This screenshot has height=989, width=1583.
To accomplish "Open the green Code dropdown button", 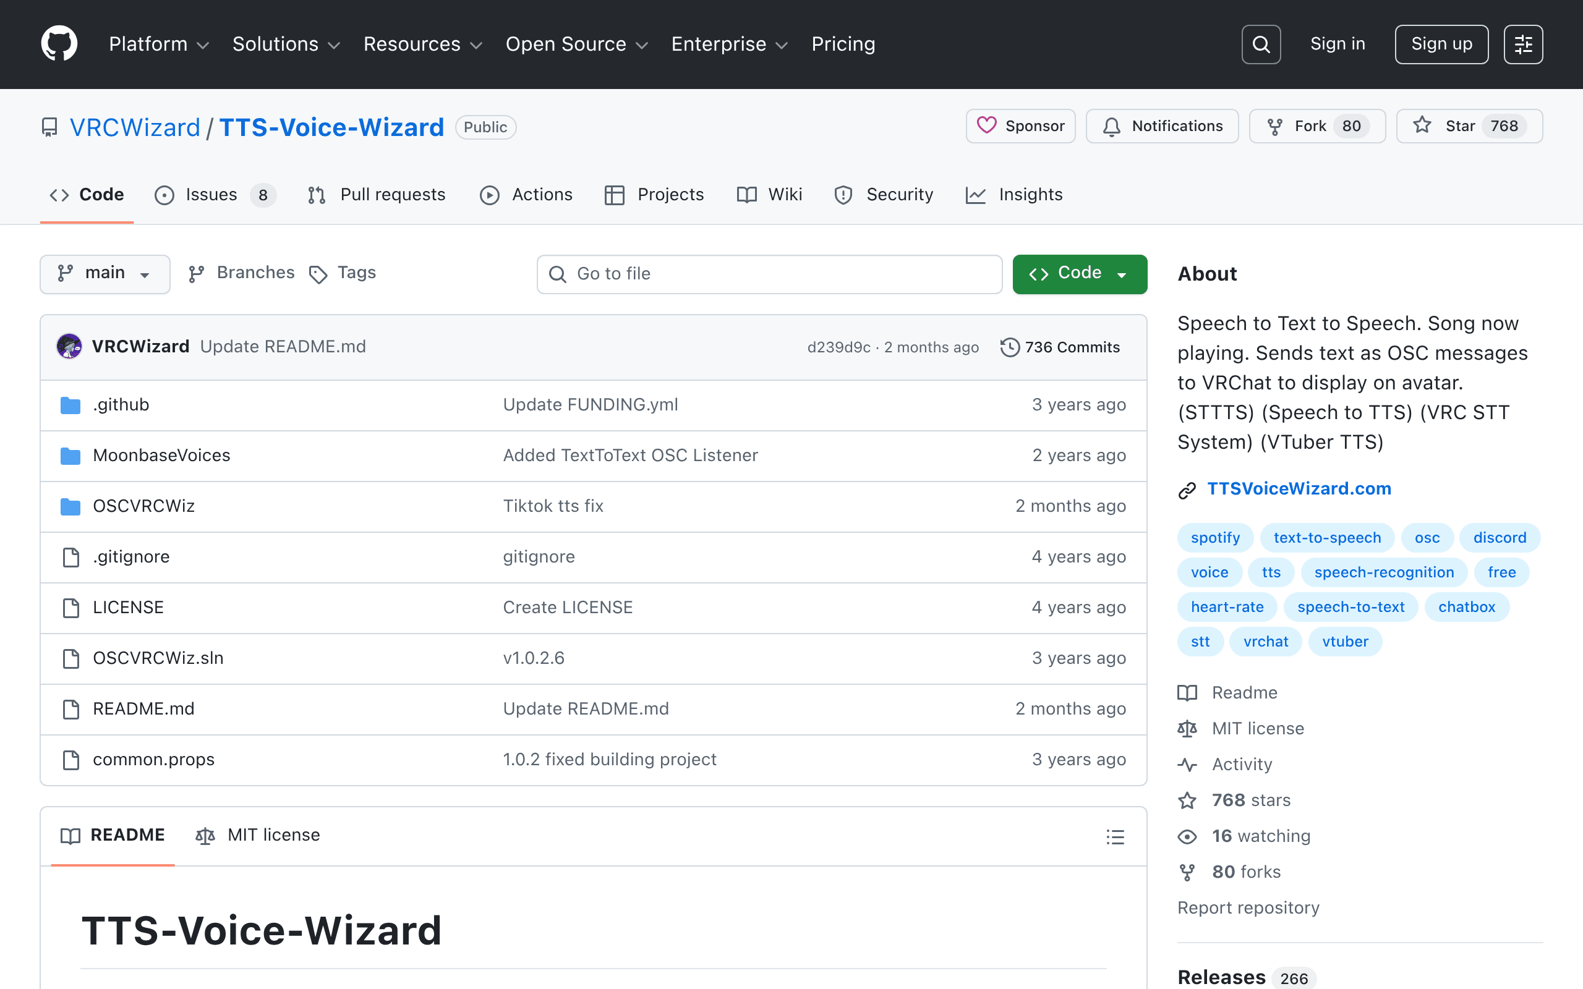I will (x=1079, y=274).
